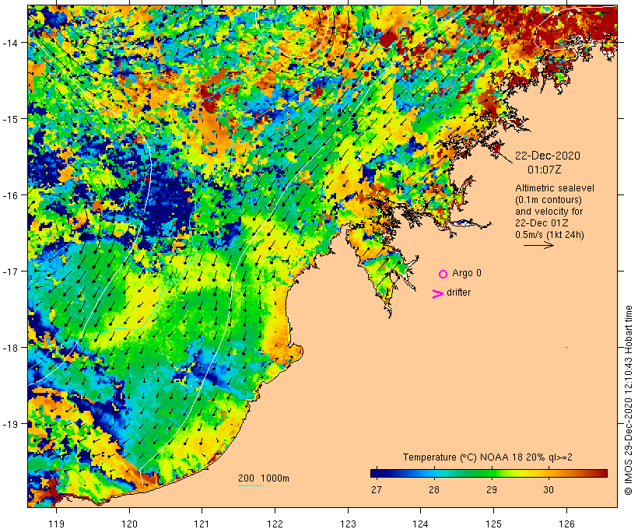Click the longitude label 124

coord(421,524)
